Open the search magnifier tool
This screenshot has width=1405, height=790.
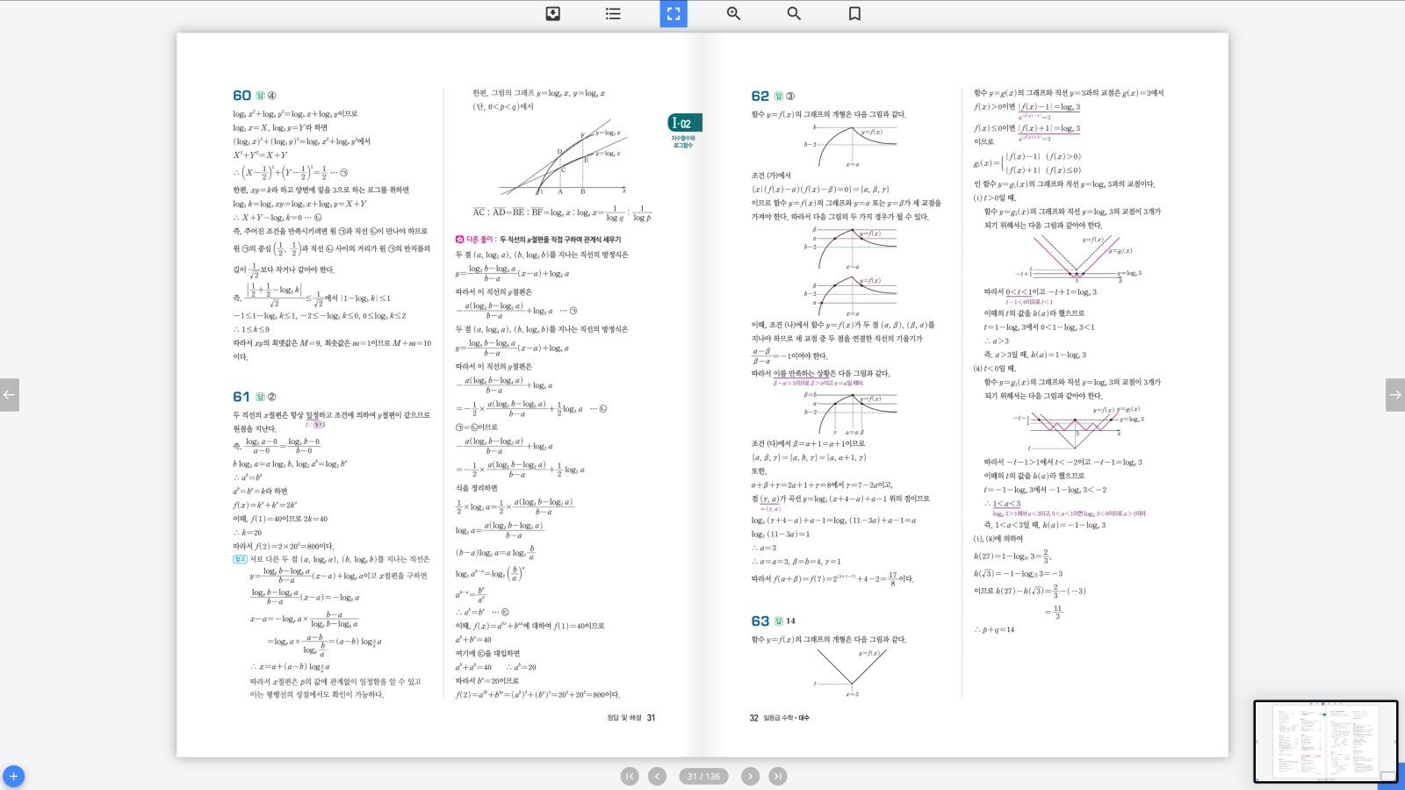pyautogui.click(x=794, y=14)
